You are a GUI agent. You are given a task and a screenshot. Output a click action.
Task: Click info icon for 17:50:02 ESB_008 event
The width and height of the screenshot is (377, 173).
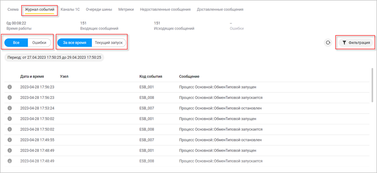point(9,129)
